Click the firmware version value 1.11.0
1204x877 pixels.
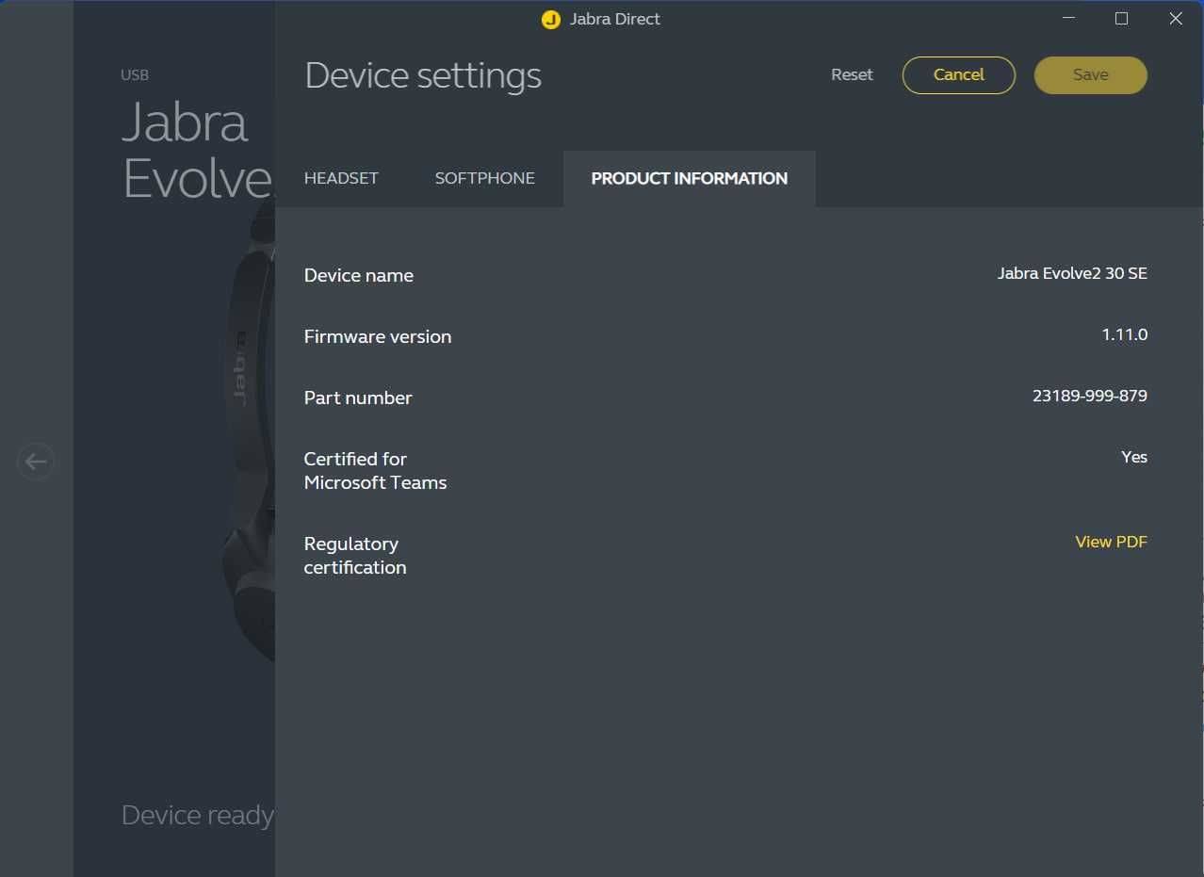pyautogui.click(x=1124, y=334)
